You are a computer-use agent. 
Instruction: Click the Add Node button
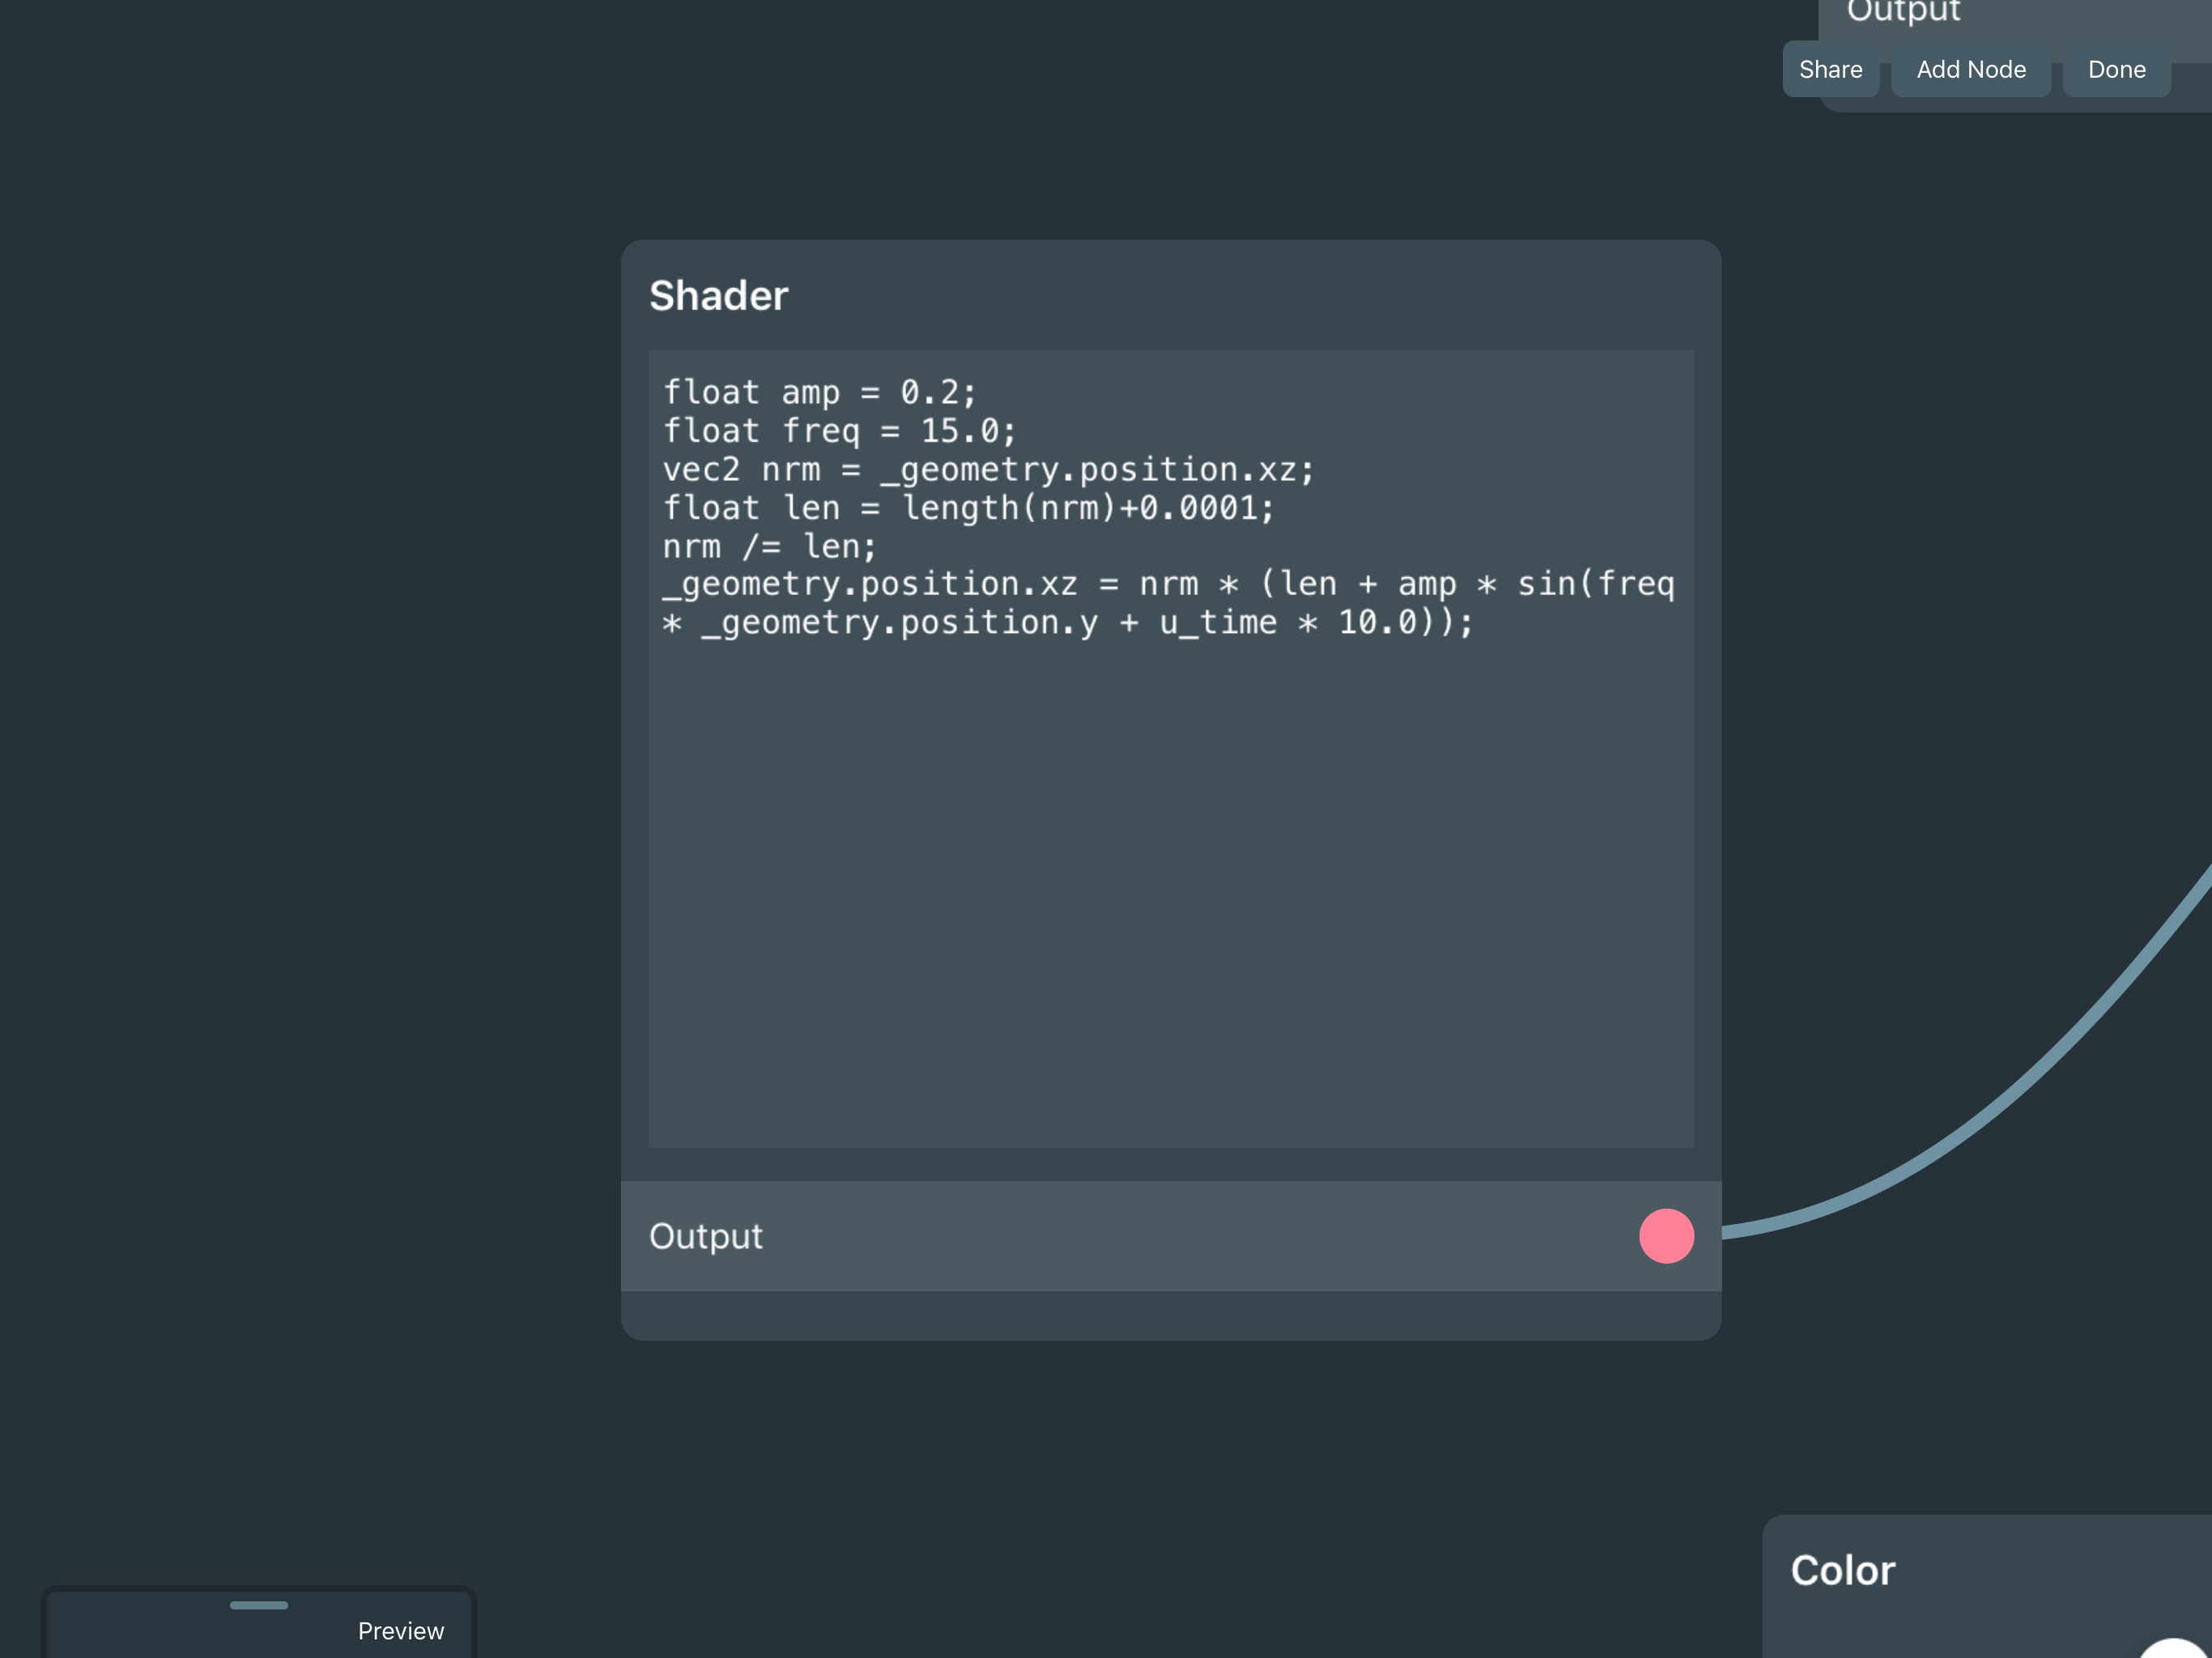[x=1970, y=69]
